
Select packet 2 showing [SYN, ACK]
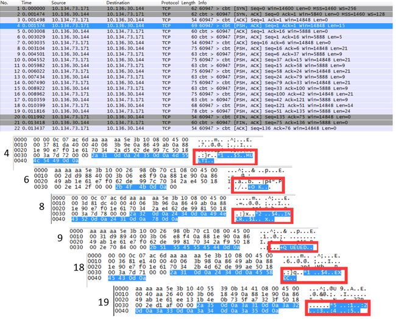(x=196, y=14)
